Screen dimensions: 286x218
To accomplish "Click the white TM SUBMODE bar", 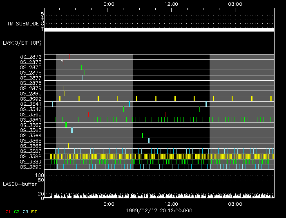I will pos(159,30).
